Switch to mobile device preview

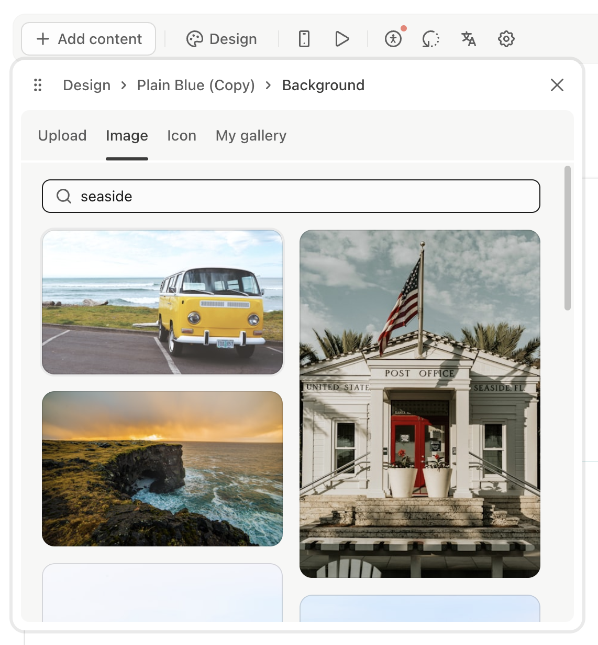(304, 39)
